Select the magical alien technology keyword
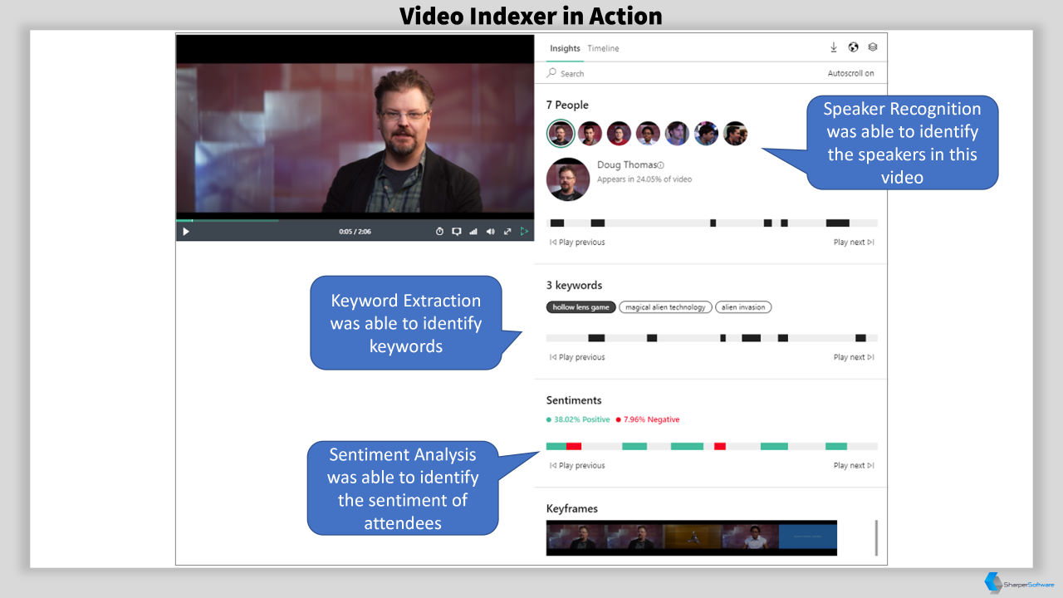Screen dimensions: 1063x598 pos(665,307)
